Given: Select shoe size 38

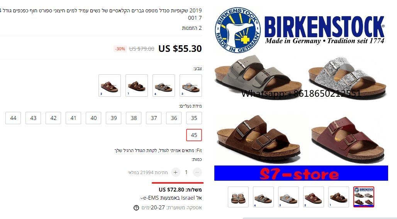Looking at the screenshot, I should [x=134, y=118].
